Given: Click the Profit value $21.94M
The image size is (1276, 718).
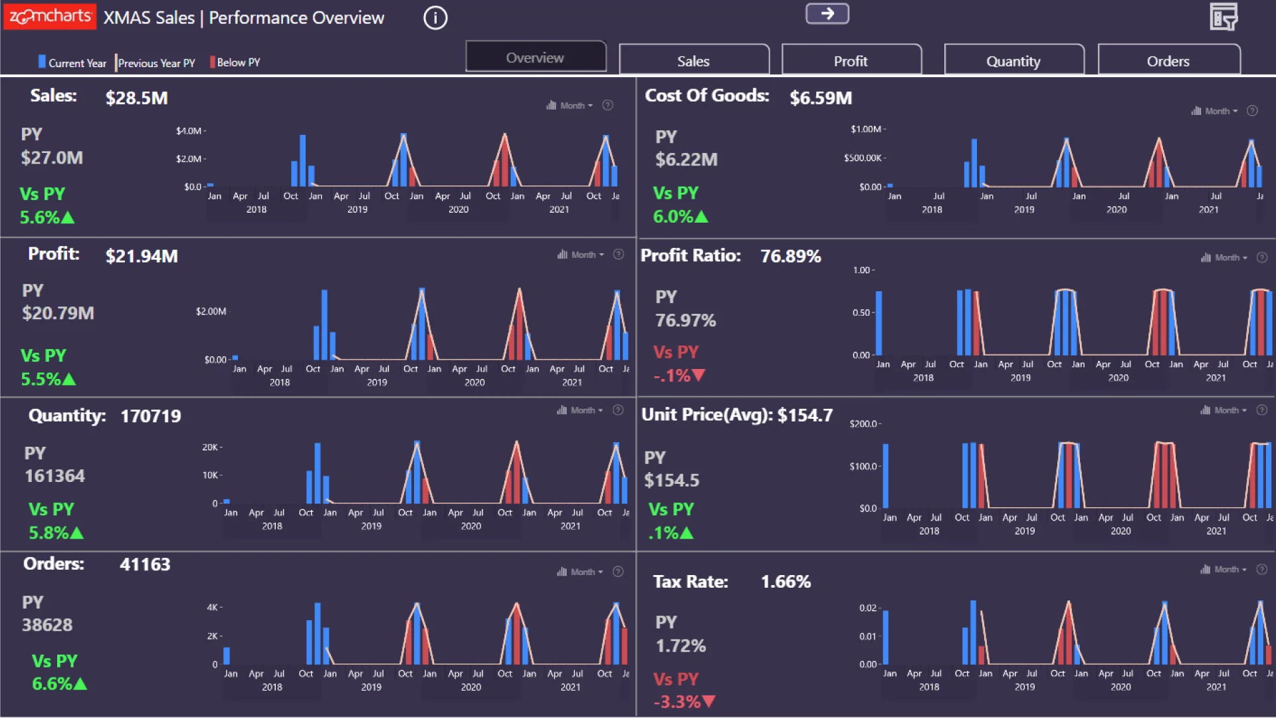Looking at the screenshot, I should click(x=142, y=256).
